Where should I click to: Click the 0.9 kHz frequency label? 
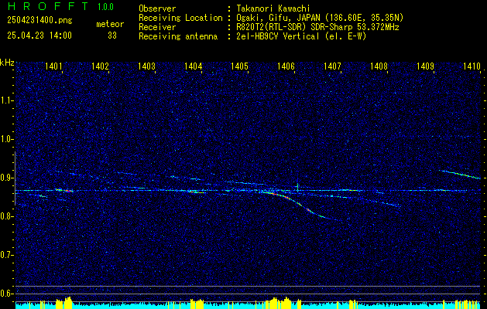pos(6,178)
